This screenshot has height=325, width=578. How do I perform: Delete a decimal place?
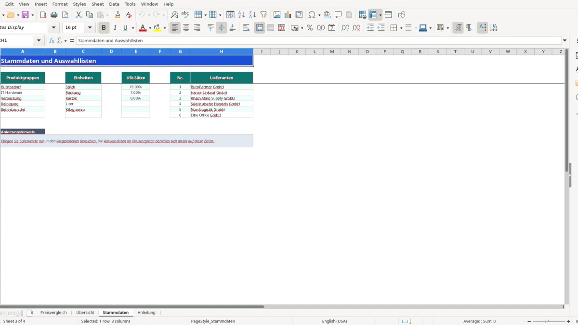(356, 28)
